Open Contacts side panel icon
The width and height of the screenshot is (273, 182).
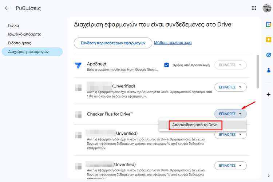coord(269,70)
